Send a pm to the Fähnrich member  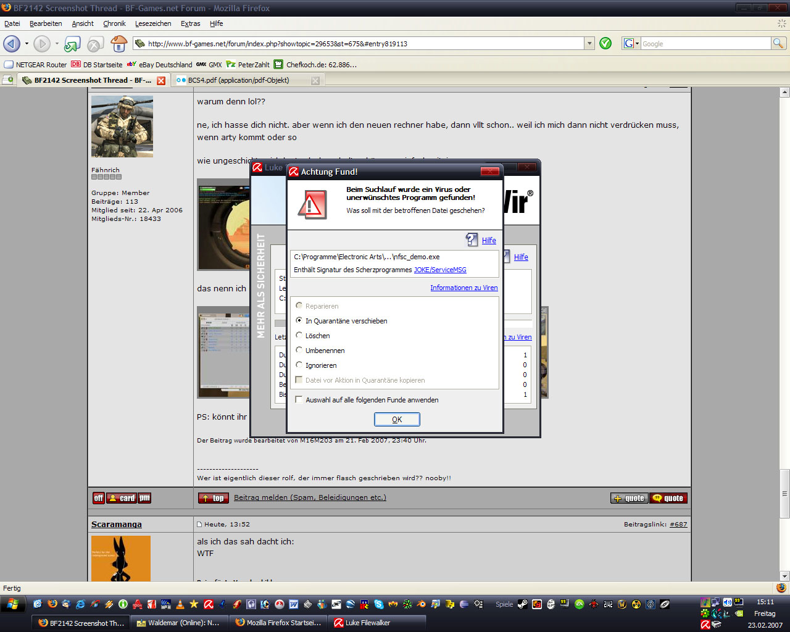144,498
